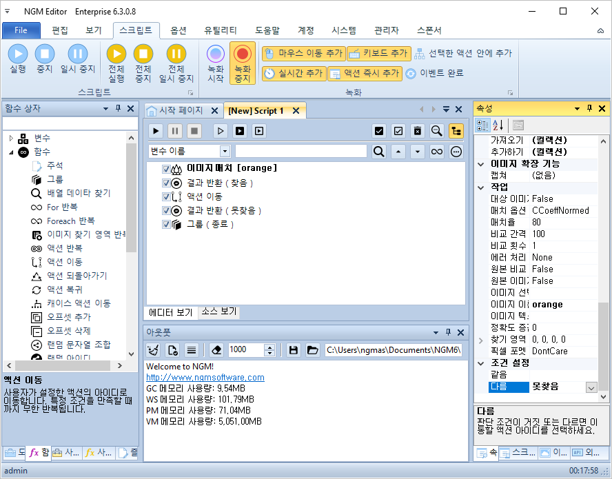Click the 녹화 시작 (start recording) icon

[216, 54]
